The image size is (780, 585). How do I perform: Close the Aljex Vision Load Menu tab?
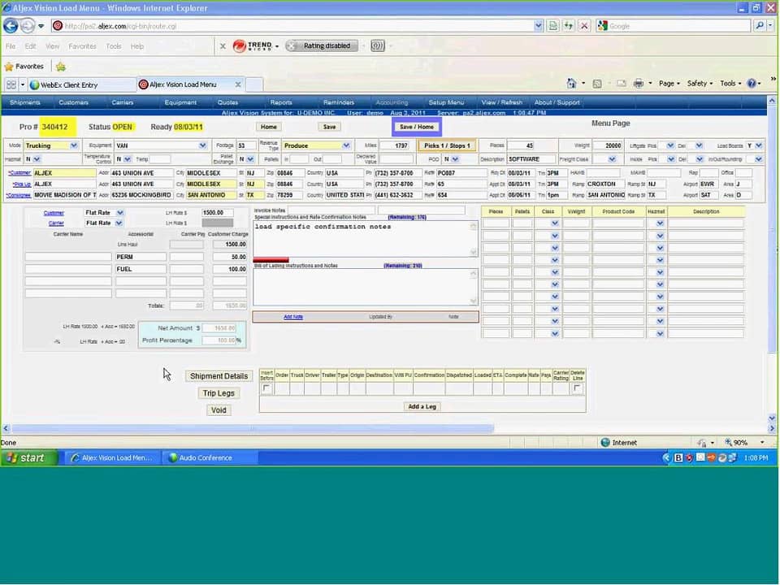(x=238, y=84)
